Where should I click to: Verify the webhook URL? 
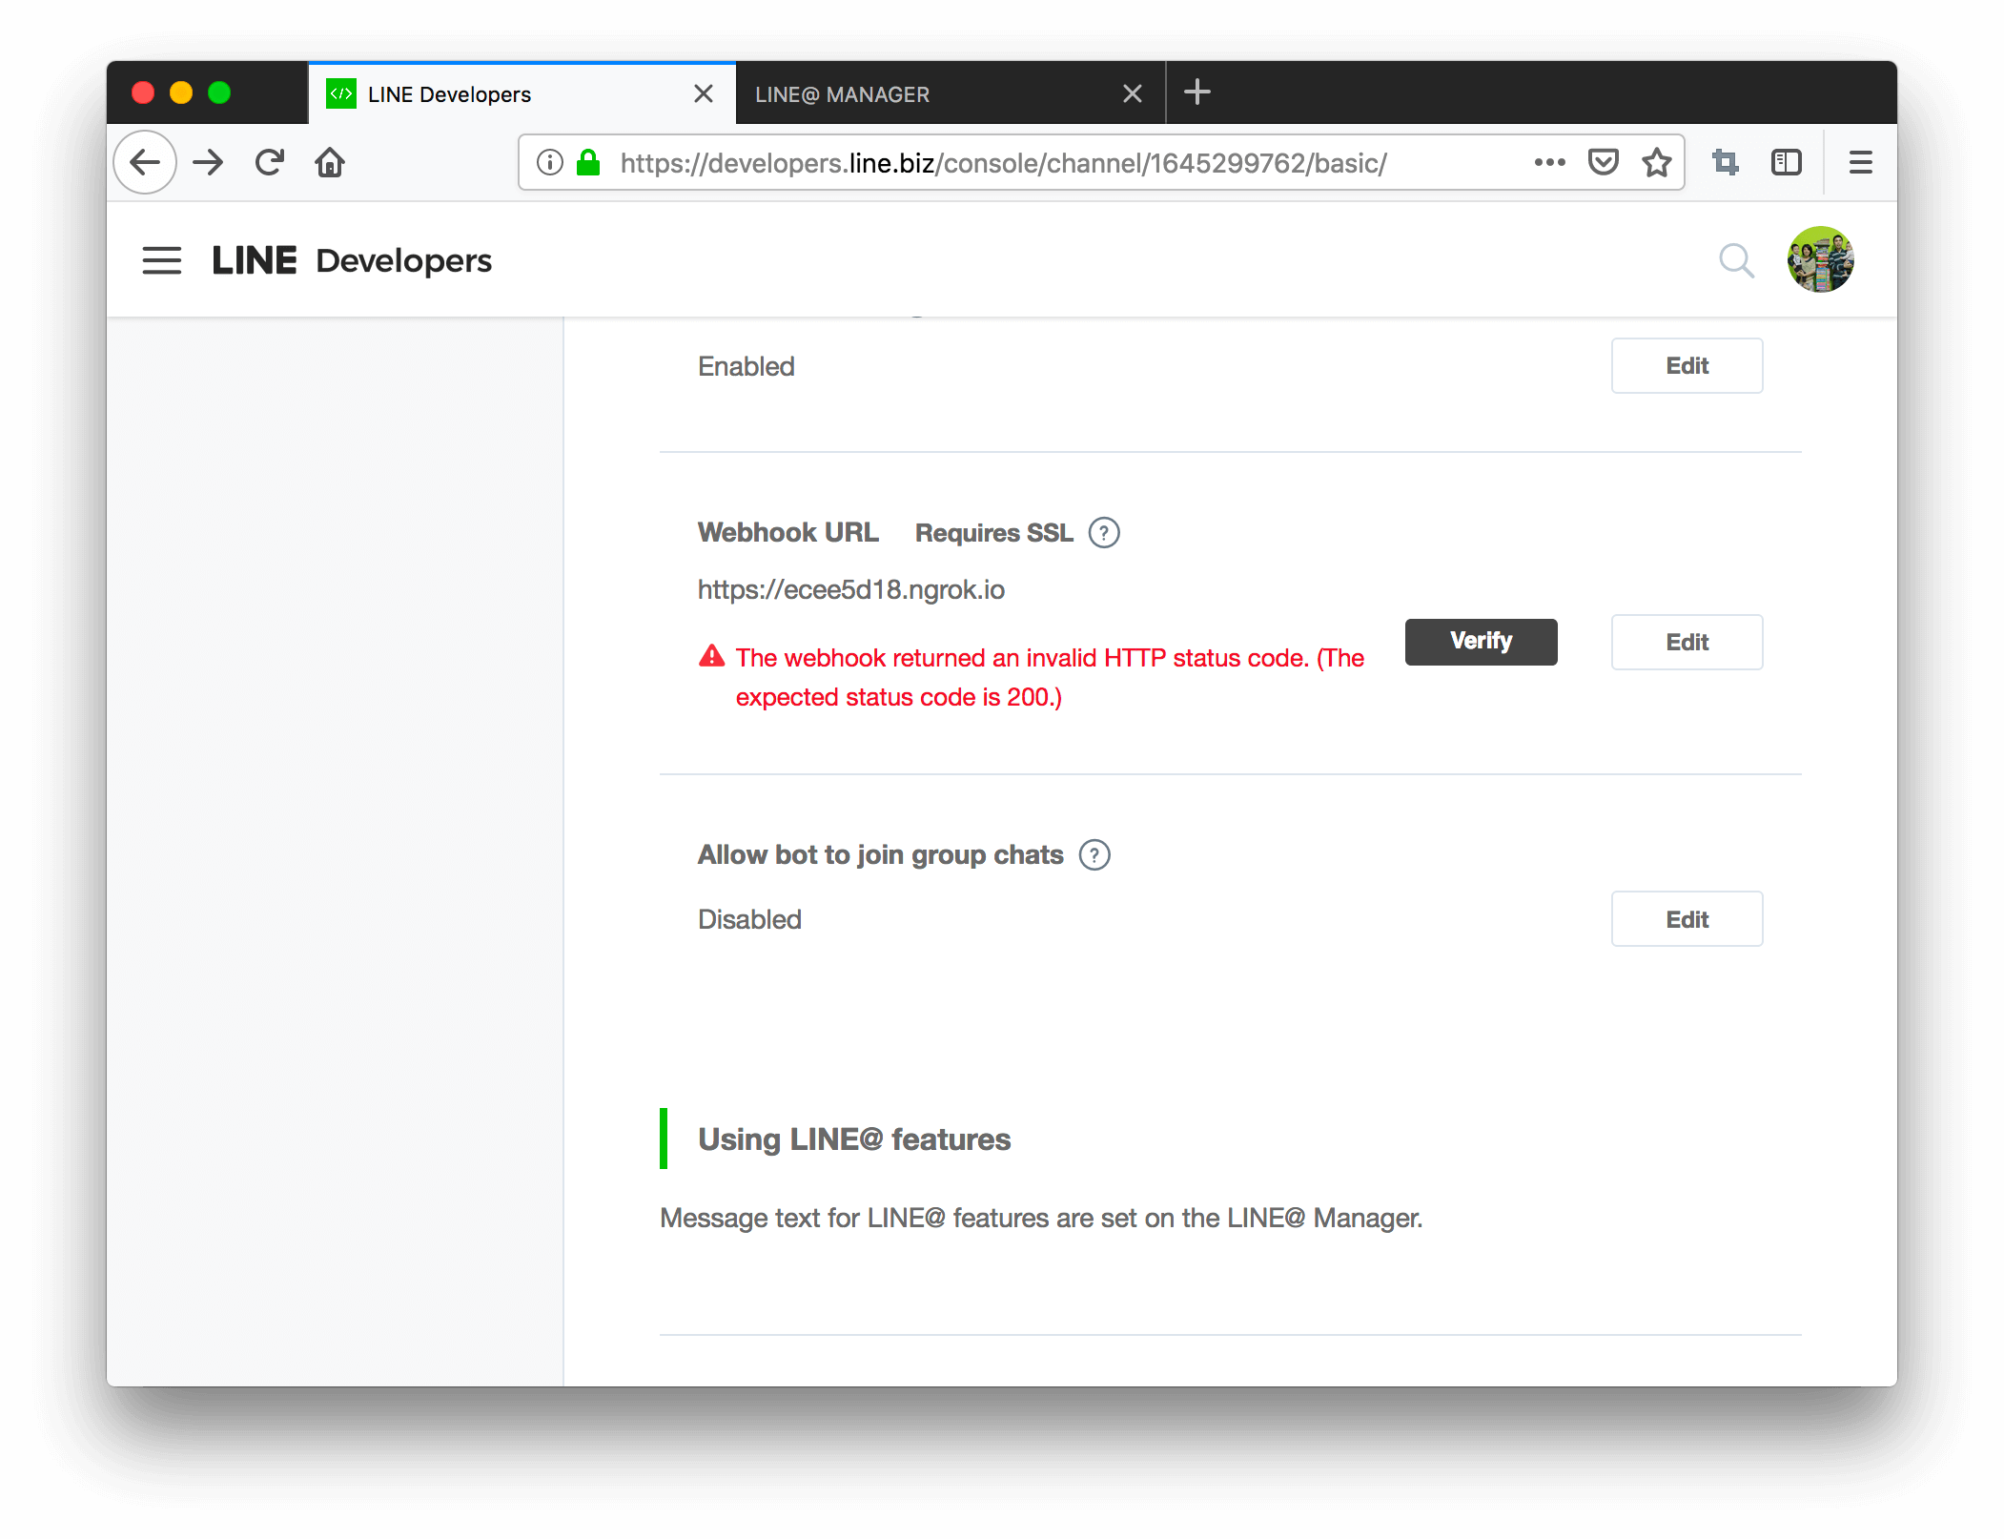click(x=1481, y=642)
